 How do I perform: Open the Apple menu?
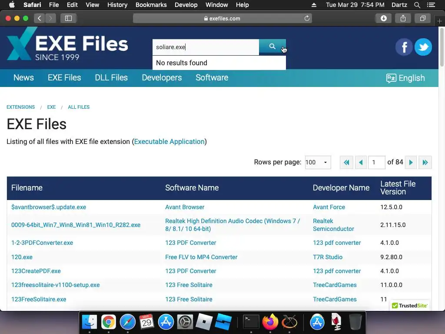click(12, 5)
